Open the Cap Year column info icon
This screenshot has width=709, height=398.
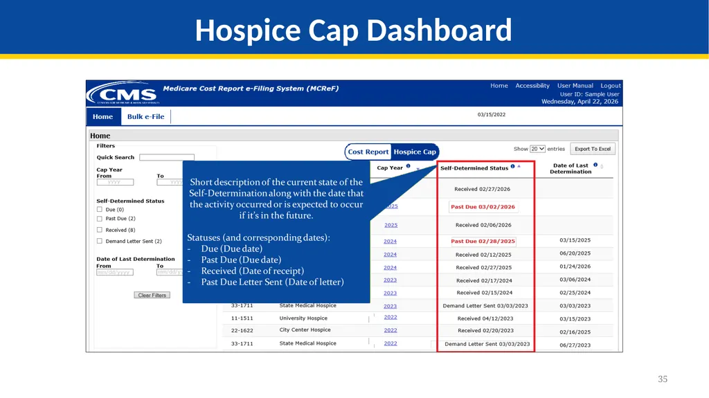coord(408,166)
